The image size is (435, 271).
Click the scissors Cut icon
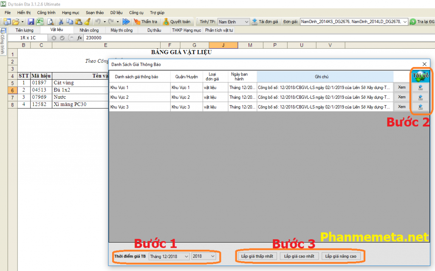click(61, 22)
